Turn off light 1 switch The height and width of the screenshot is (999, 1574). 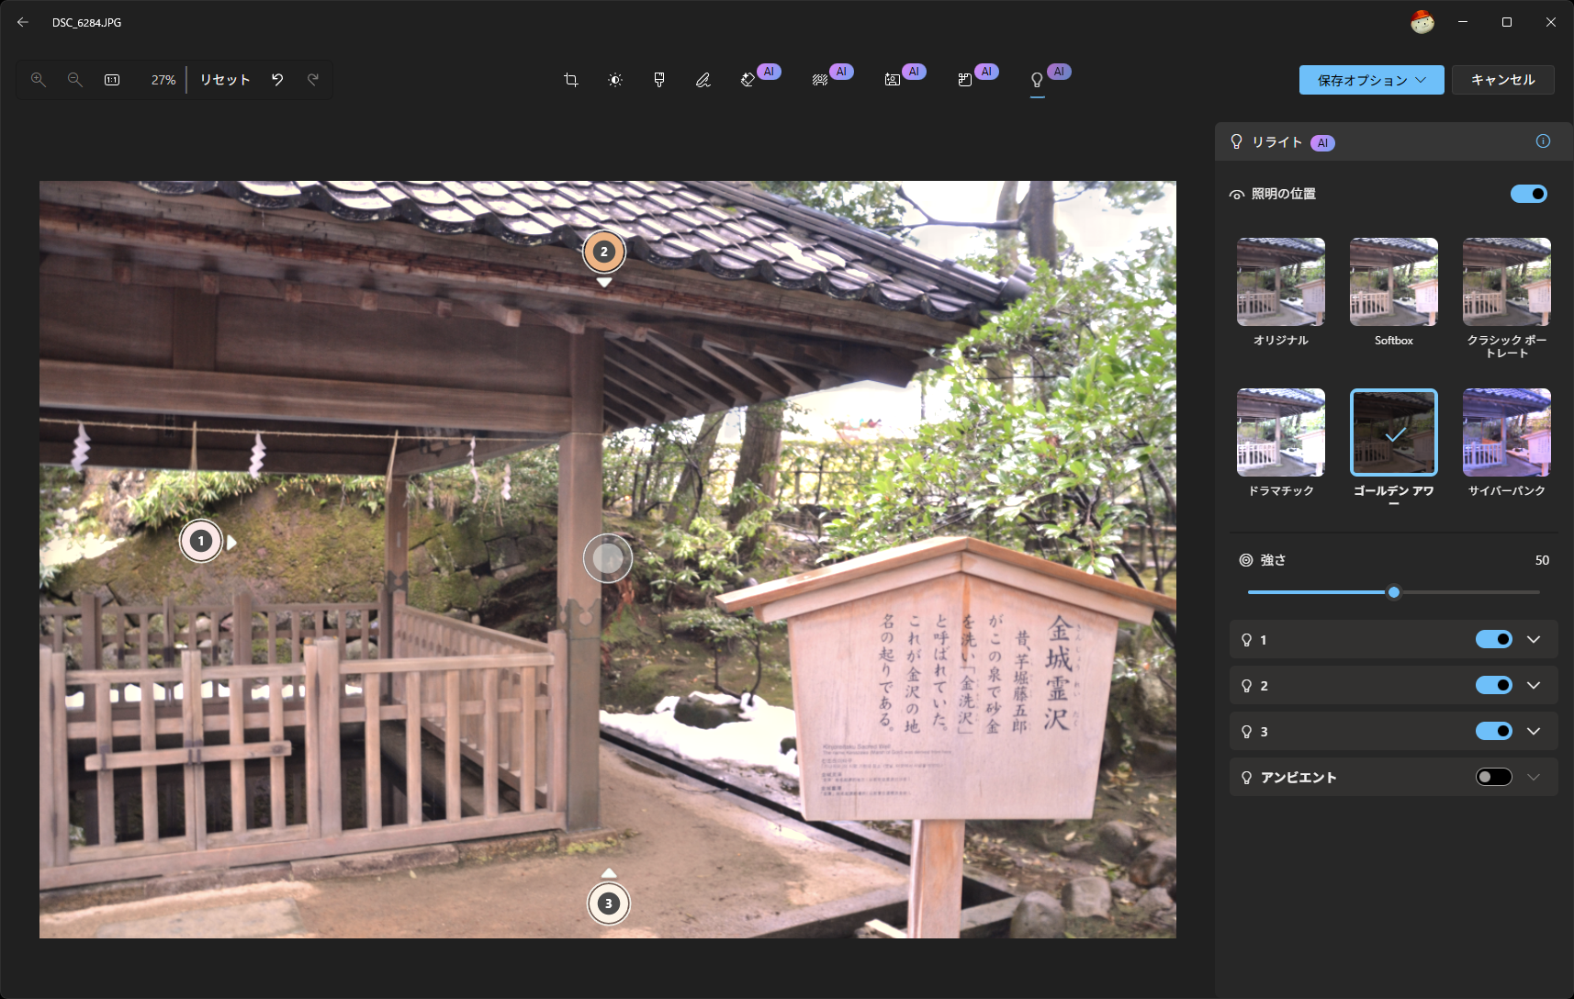[x=1494, y=639]
